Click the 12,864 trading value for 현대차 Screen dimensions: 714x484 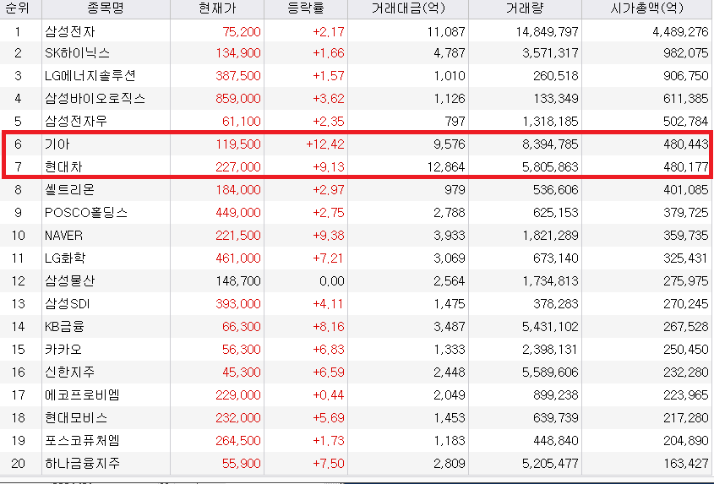(446, 167)
